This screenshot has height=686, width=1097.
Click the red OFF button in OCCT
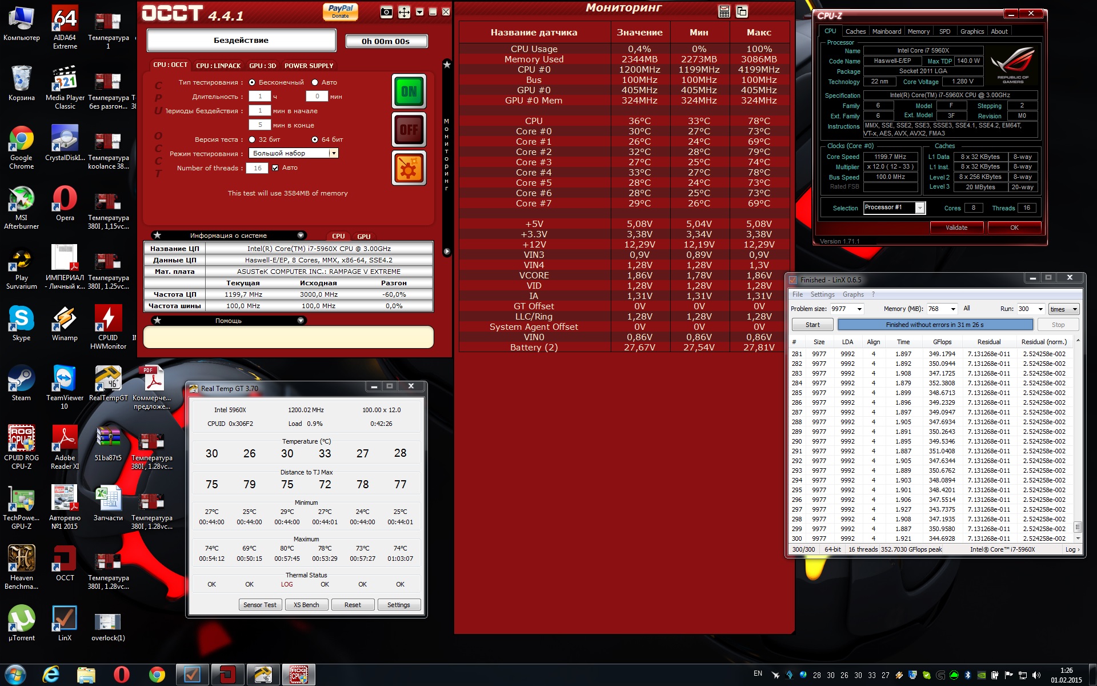pos(409,130)
